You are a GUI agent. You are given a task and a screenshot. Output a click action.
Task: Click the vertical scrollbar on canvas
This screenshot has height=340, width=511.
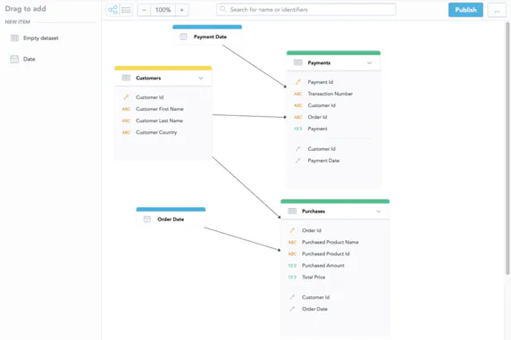(x=507, y=148)
